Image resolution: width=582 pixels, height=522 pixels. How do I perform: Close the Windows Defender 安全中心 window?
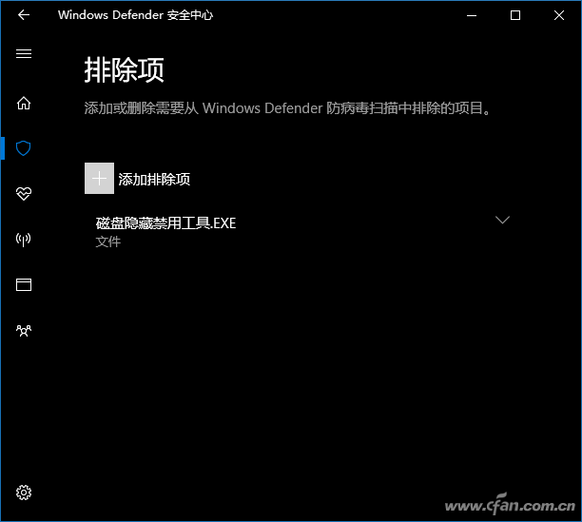point(559,15)
